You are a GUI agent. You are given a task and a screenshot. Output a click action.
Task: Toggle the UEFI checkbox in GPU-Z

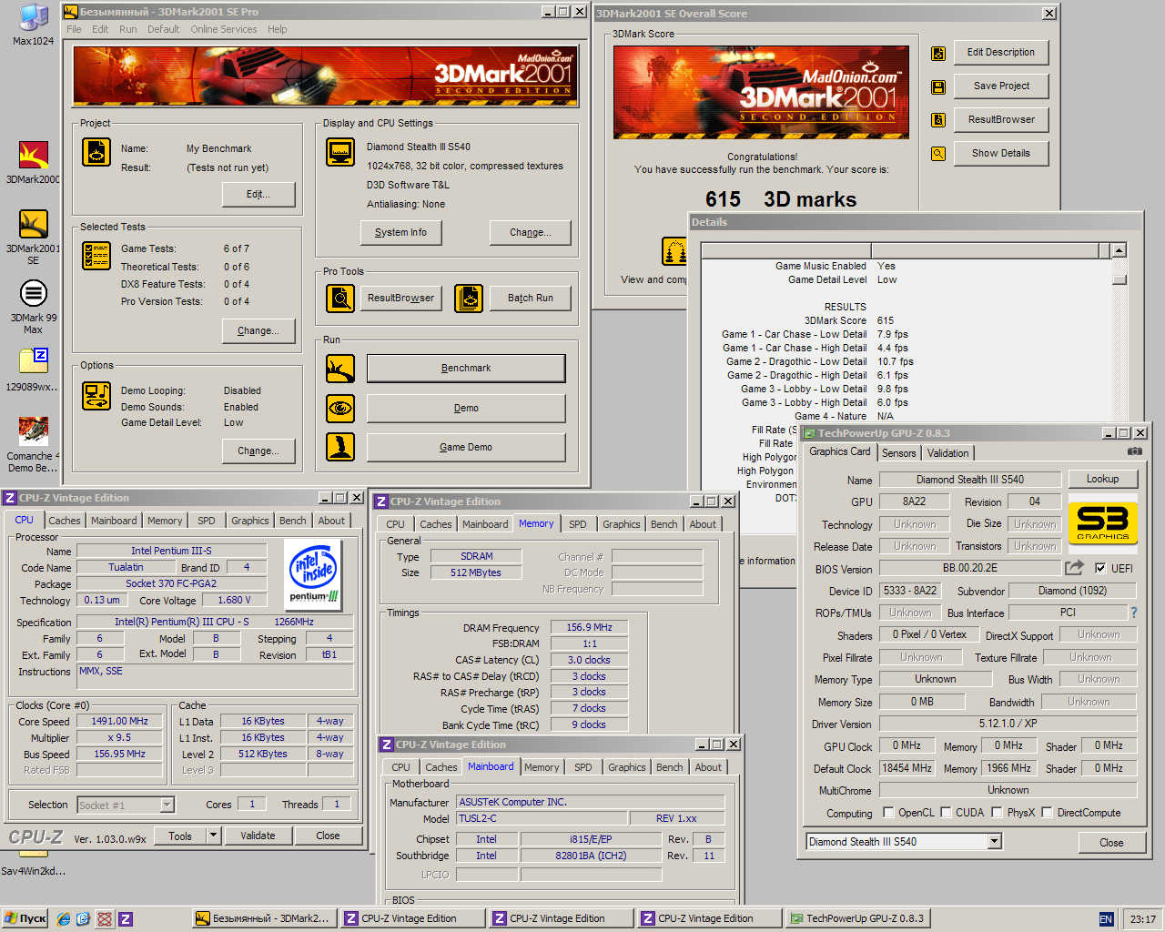pyautogui.click(x=1100, y=568)
